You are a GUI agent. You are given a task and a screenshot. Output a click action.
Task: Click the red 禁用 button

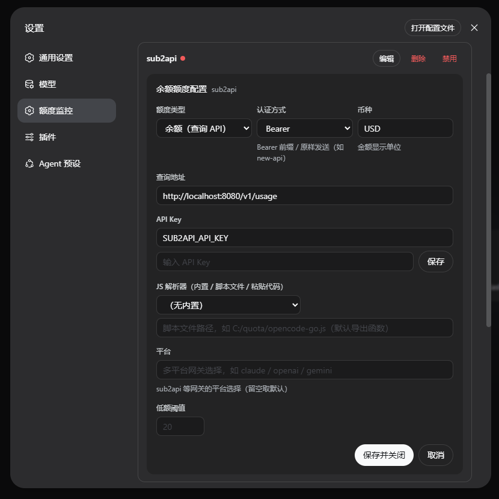[x=449, y=58]
